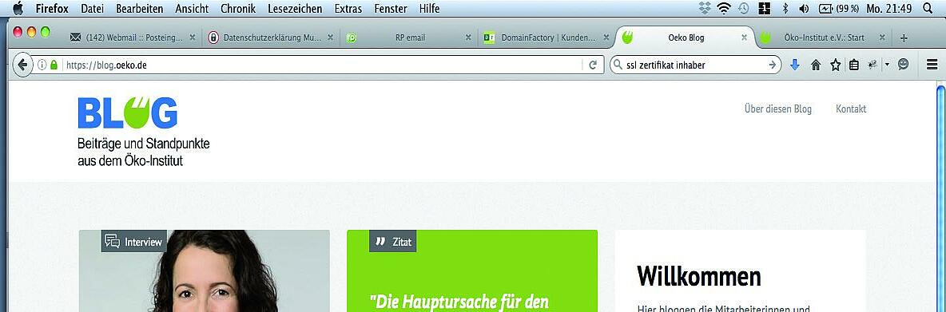Open the Firefox hamburger menu
Viewport: 946px width, 312px height.
932,65
